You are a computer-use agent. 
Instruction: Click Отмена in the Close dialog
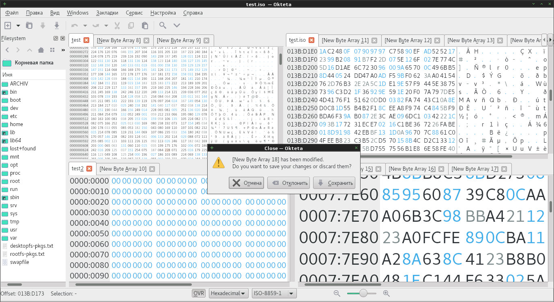pos(247,183)
